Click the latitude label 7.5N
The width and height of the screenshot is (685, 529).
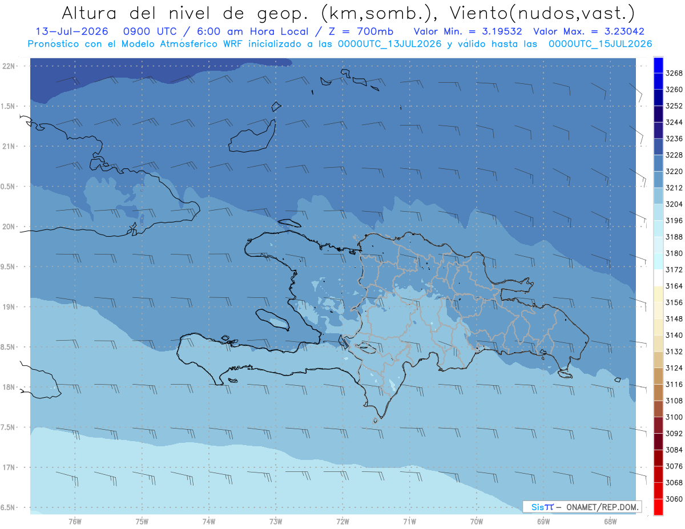(x=9, y=427)
